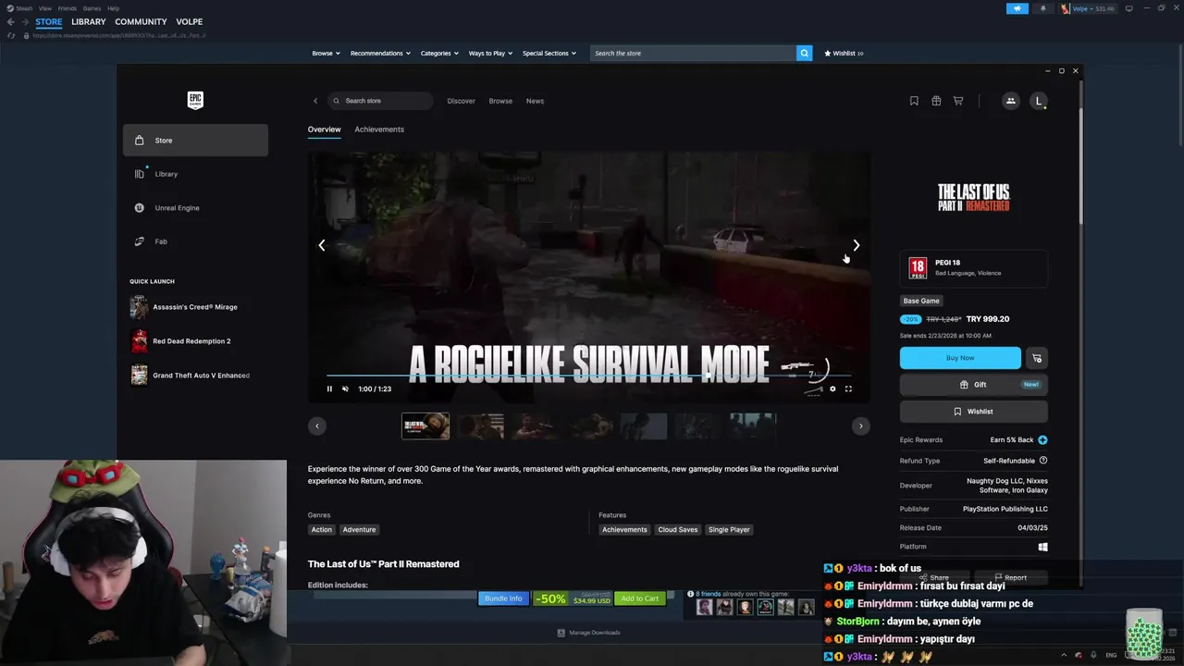Expand Steam Browse dropdown
1184x666 pixels.
(x=326, y=54)
